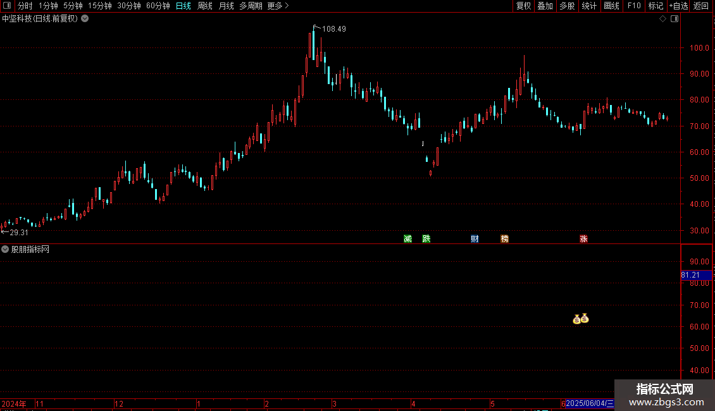
Task: Click the 标记 mark button
Action: (656, 6)
